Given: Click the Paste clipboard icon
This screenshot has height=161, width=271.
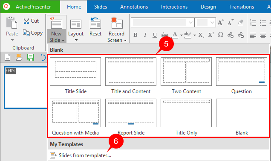Looking at the screenshot, I should coord(12,23).
